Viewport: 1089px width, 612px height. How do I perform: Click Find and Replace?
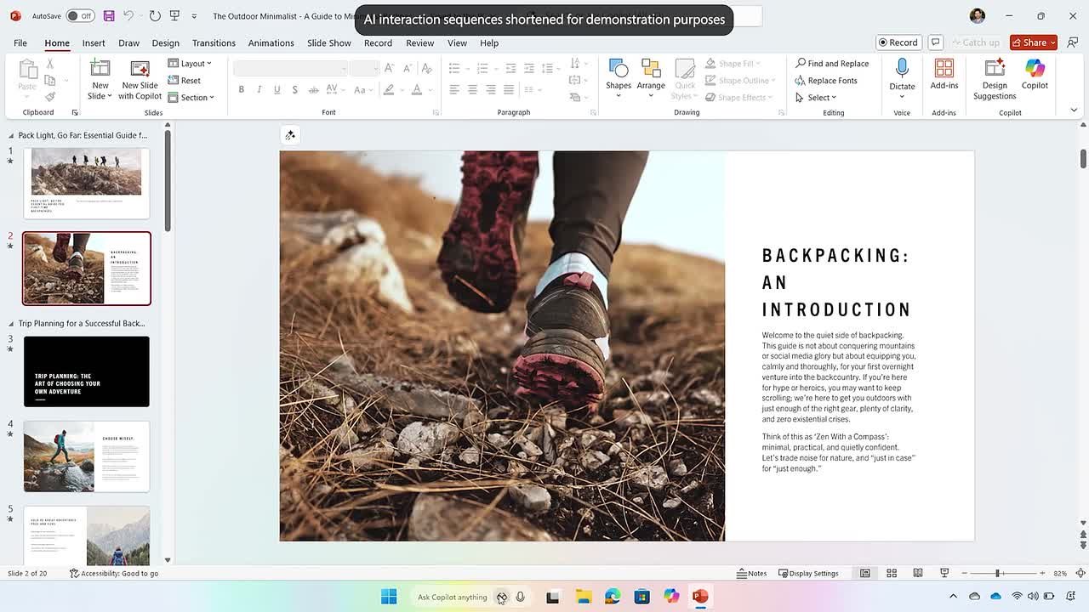click(x=832, y=64)
